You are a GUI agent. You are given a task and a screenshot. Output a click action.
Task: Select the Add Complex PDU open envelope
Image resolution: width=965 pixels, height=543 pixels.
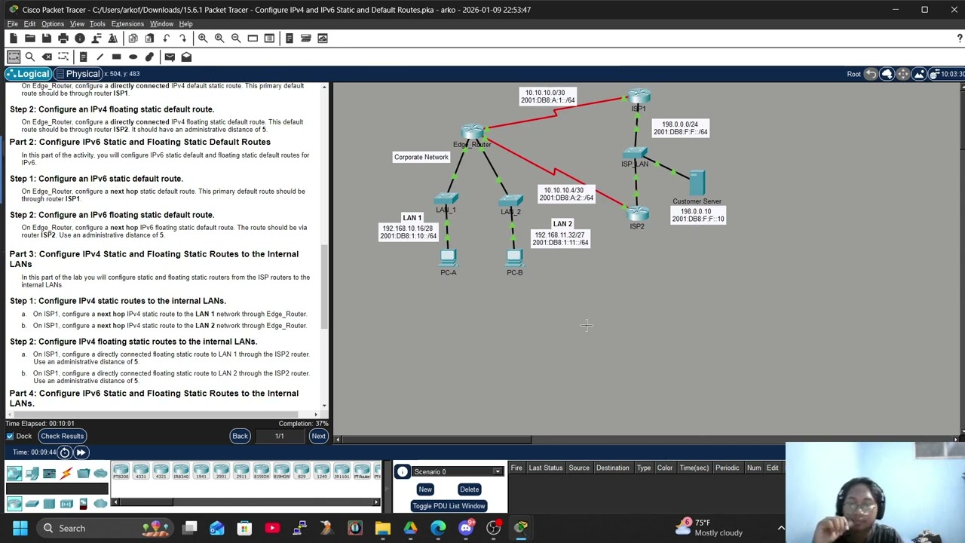186,57
